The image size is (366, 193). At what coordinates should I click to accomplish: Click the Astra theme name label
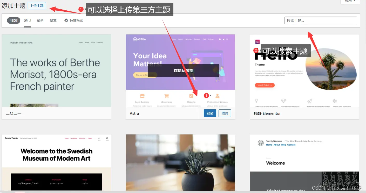[x=134, y=113]
